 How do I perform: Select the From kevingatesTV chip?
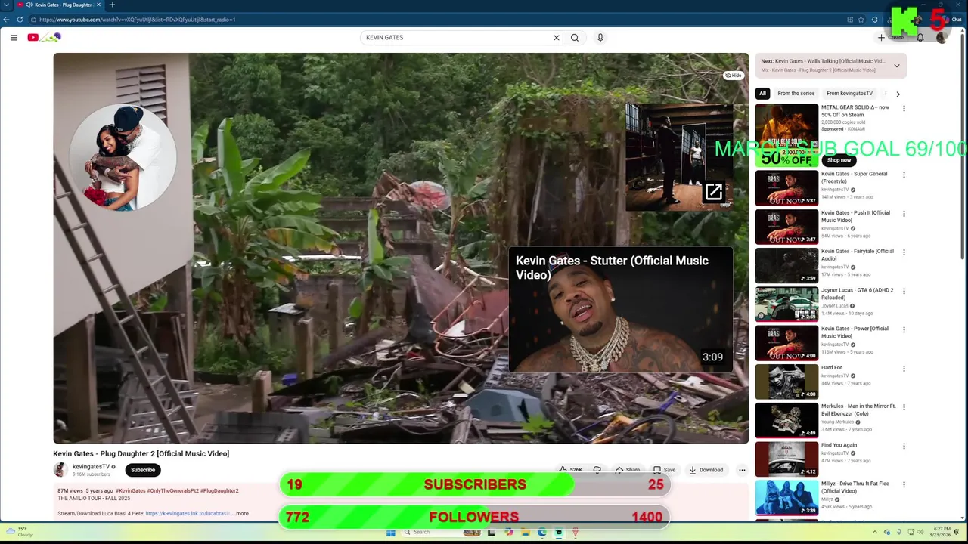tap(849, 94)
